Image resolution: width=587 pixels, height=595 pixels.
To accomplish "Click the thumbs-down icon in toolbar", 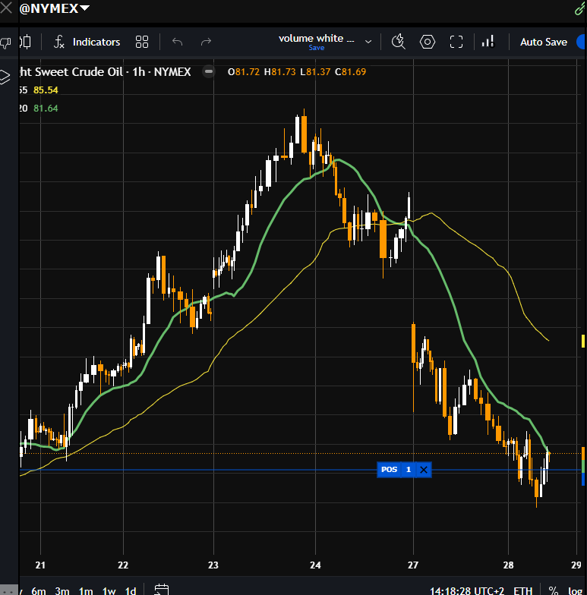I will [5, 42].
